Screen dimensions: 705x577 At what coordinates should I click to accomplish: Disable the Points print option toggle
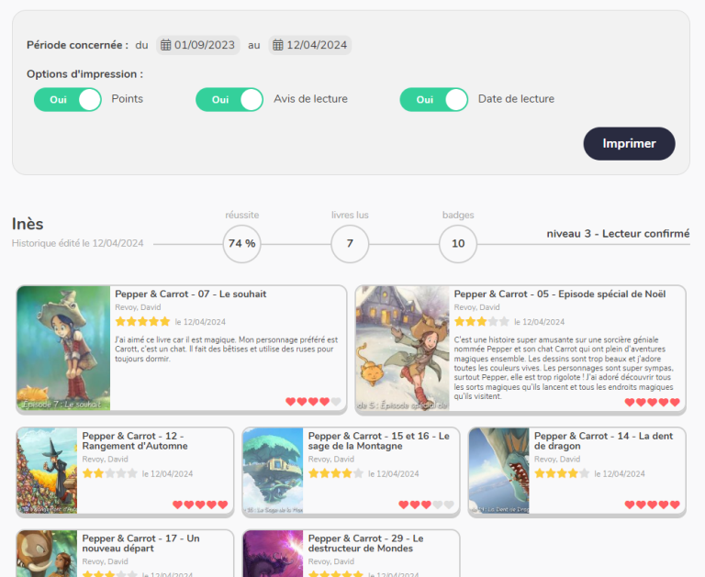(x=67, y=99)
